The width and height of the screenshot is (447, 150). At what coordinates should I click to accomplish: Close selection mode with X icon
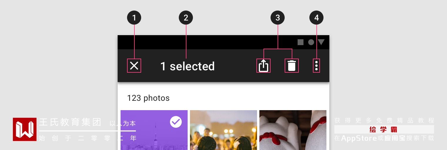tap(134, 66)
